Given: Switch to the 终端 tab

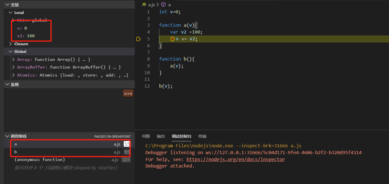Looking at the screenshot, I should (x=202, y=136).
